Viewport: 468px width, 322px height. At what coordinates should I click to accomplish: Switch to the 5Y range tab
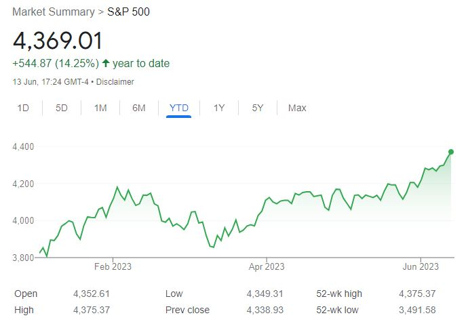click(x=258, y=108)
